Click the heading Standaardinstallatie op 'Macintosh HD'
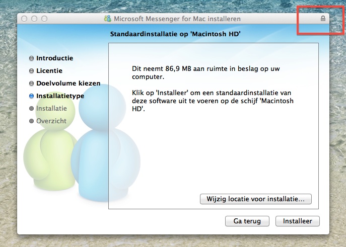Screen dimensions: 346x247 click(x=175, y=34)
